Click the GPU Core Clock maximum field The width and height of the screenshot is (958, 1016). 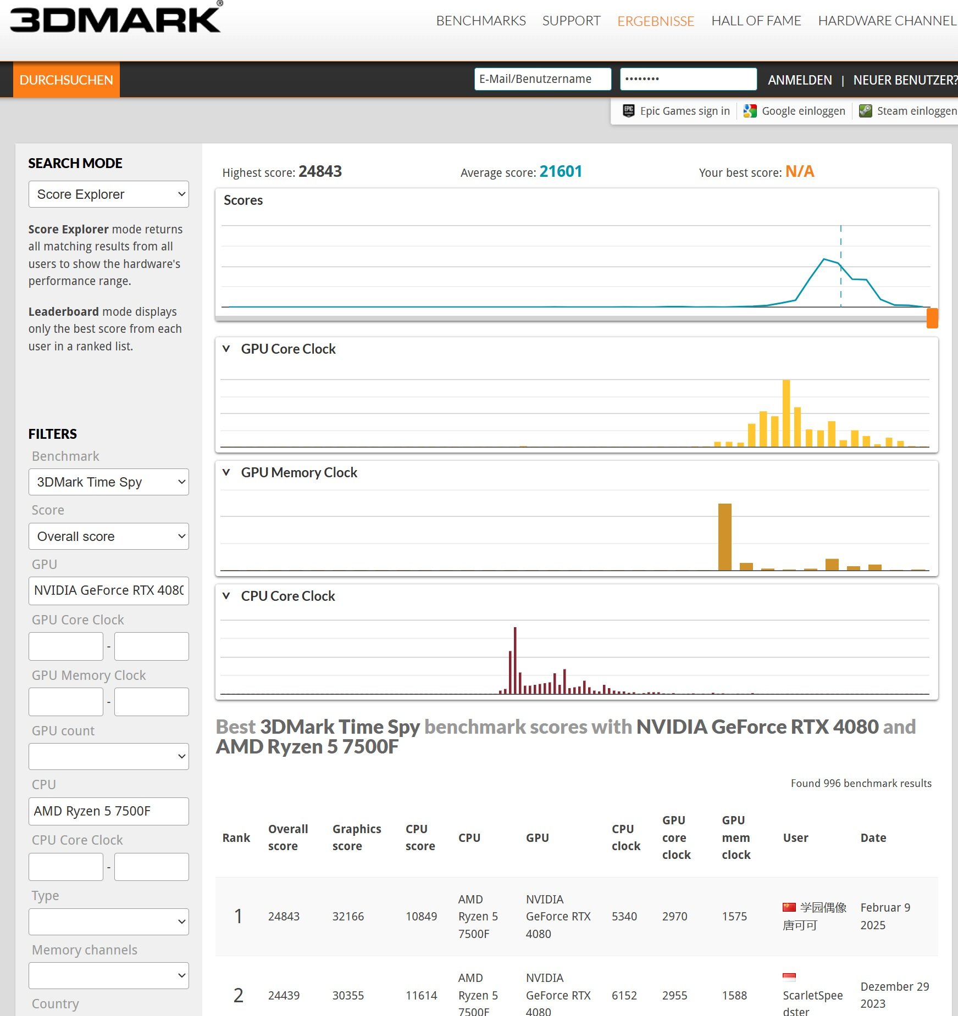click(152, 646)
